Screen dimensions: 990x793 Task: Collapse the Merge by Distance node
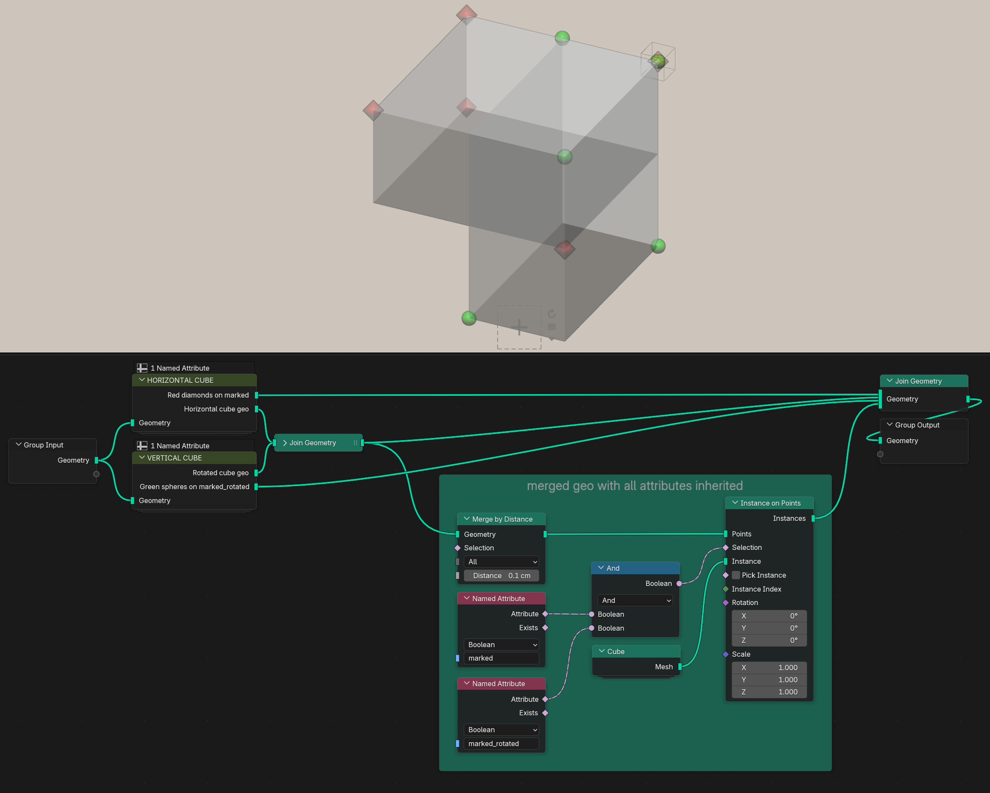pyautogui.click(x=467, y=519)
